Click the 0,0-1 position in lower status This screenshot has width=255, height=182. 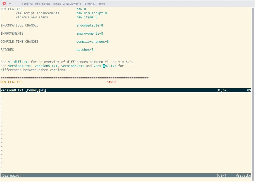pyautogui.click(x=221, y=175)
